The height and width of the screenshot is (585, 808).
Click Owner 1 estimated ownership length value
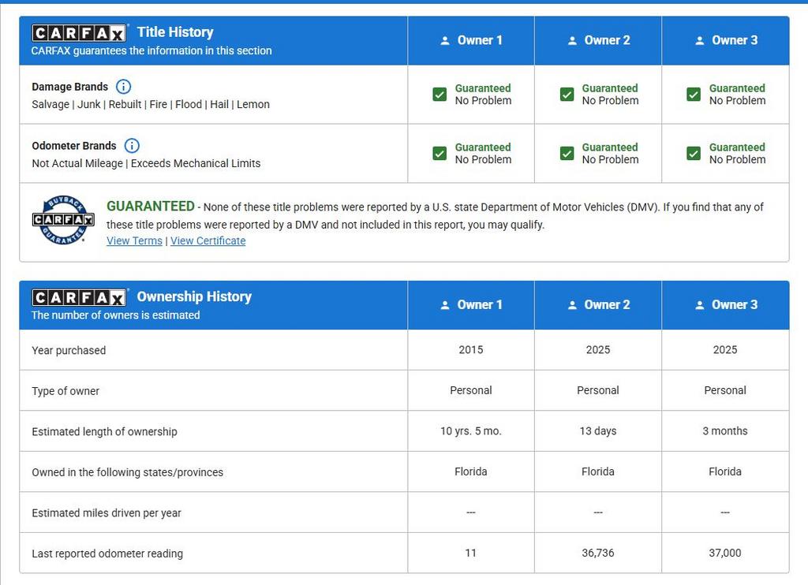[x=470, y=431]
